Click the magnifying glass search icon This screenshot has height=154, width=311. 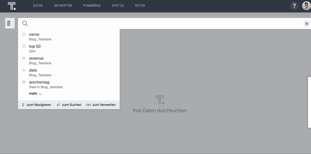25,24
